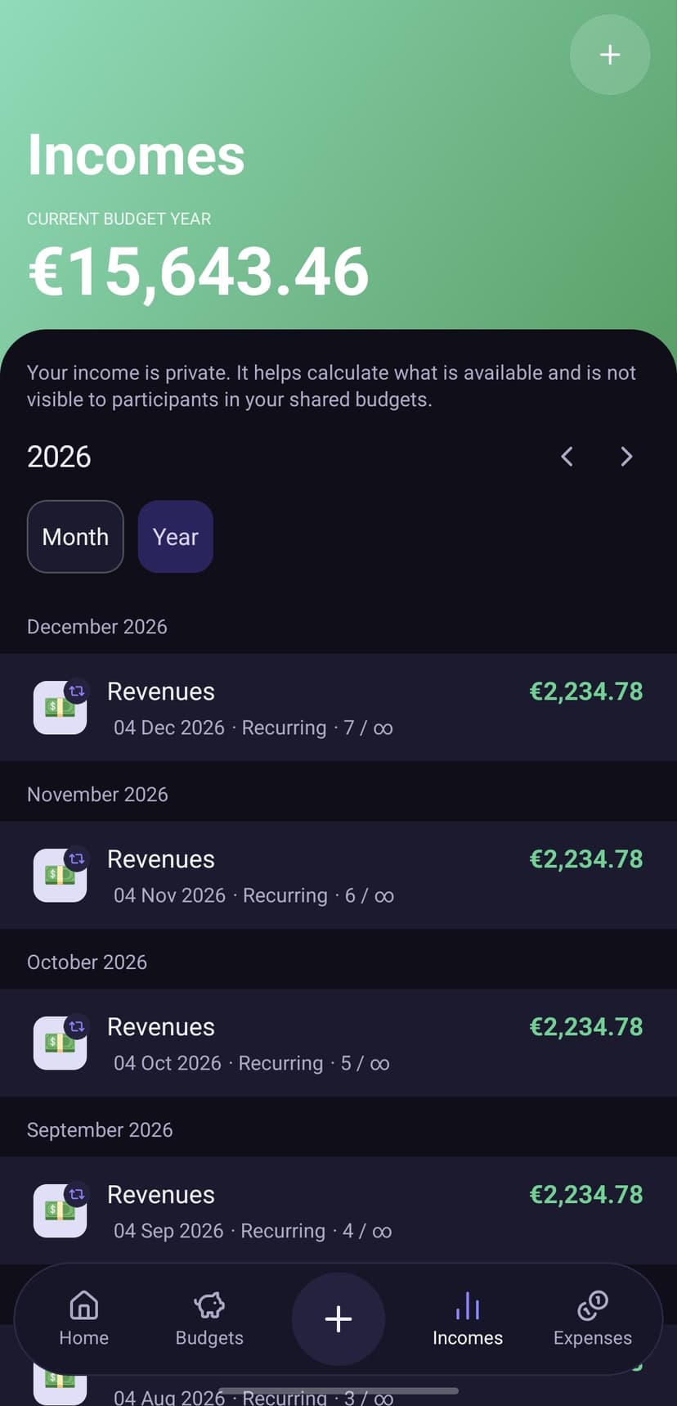The image size is (677, 1406).
Task: Open the Expenses coins icon
Action: 593,1305
